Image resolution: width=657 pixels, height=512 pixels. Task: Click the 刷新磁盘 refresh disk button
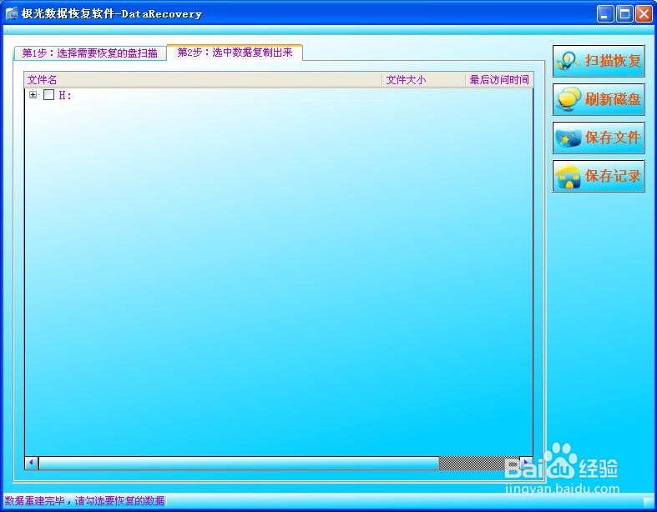point(599,99)
